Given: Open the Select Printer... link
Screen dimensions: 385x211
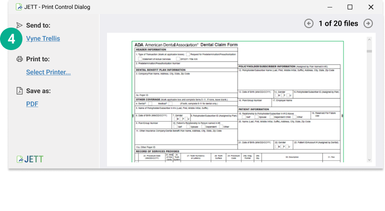Looking at the screenshot, I should (x=48, y=72).
